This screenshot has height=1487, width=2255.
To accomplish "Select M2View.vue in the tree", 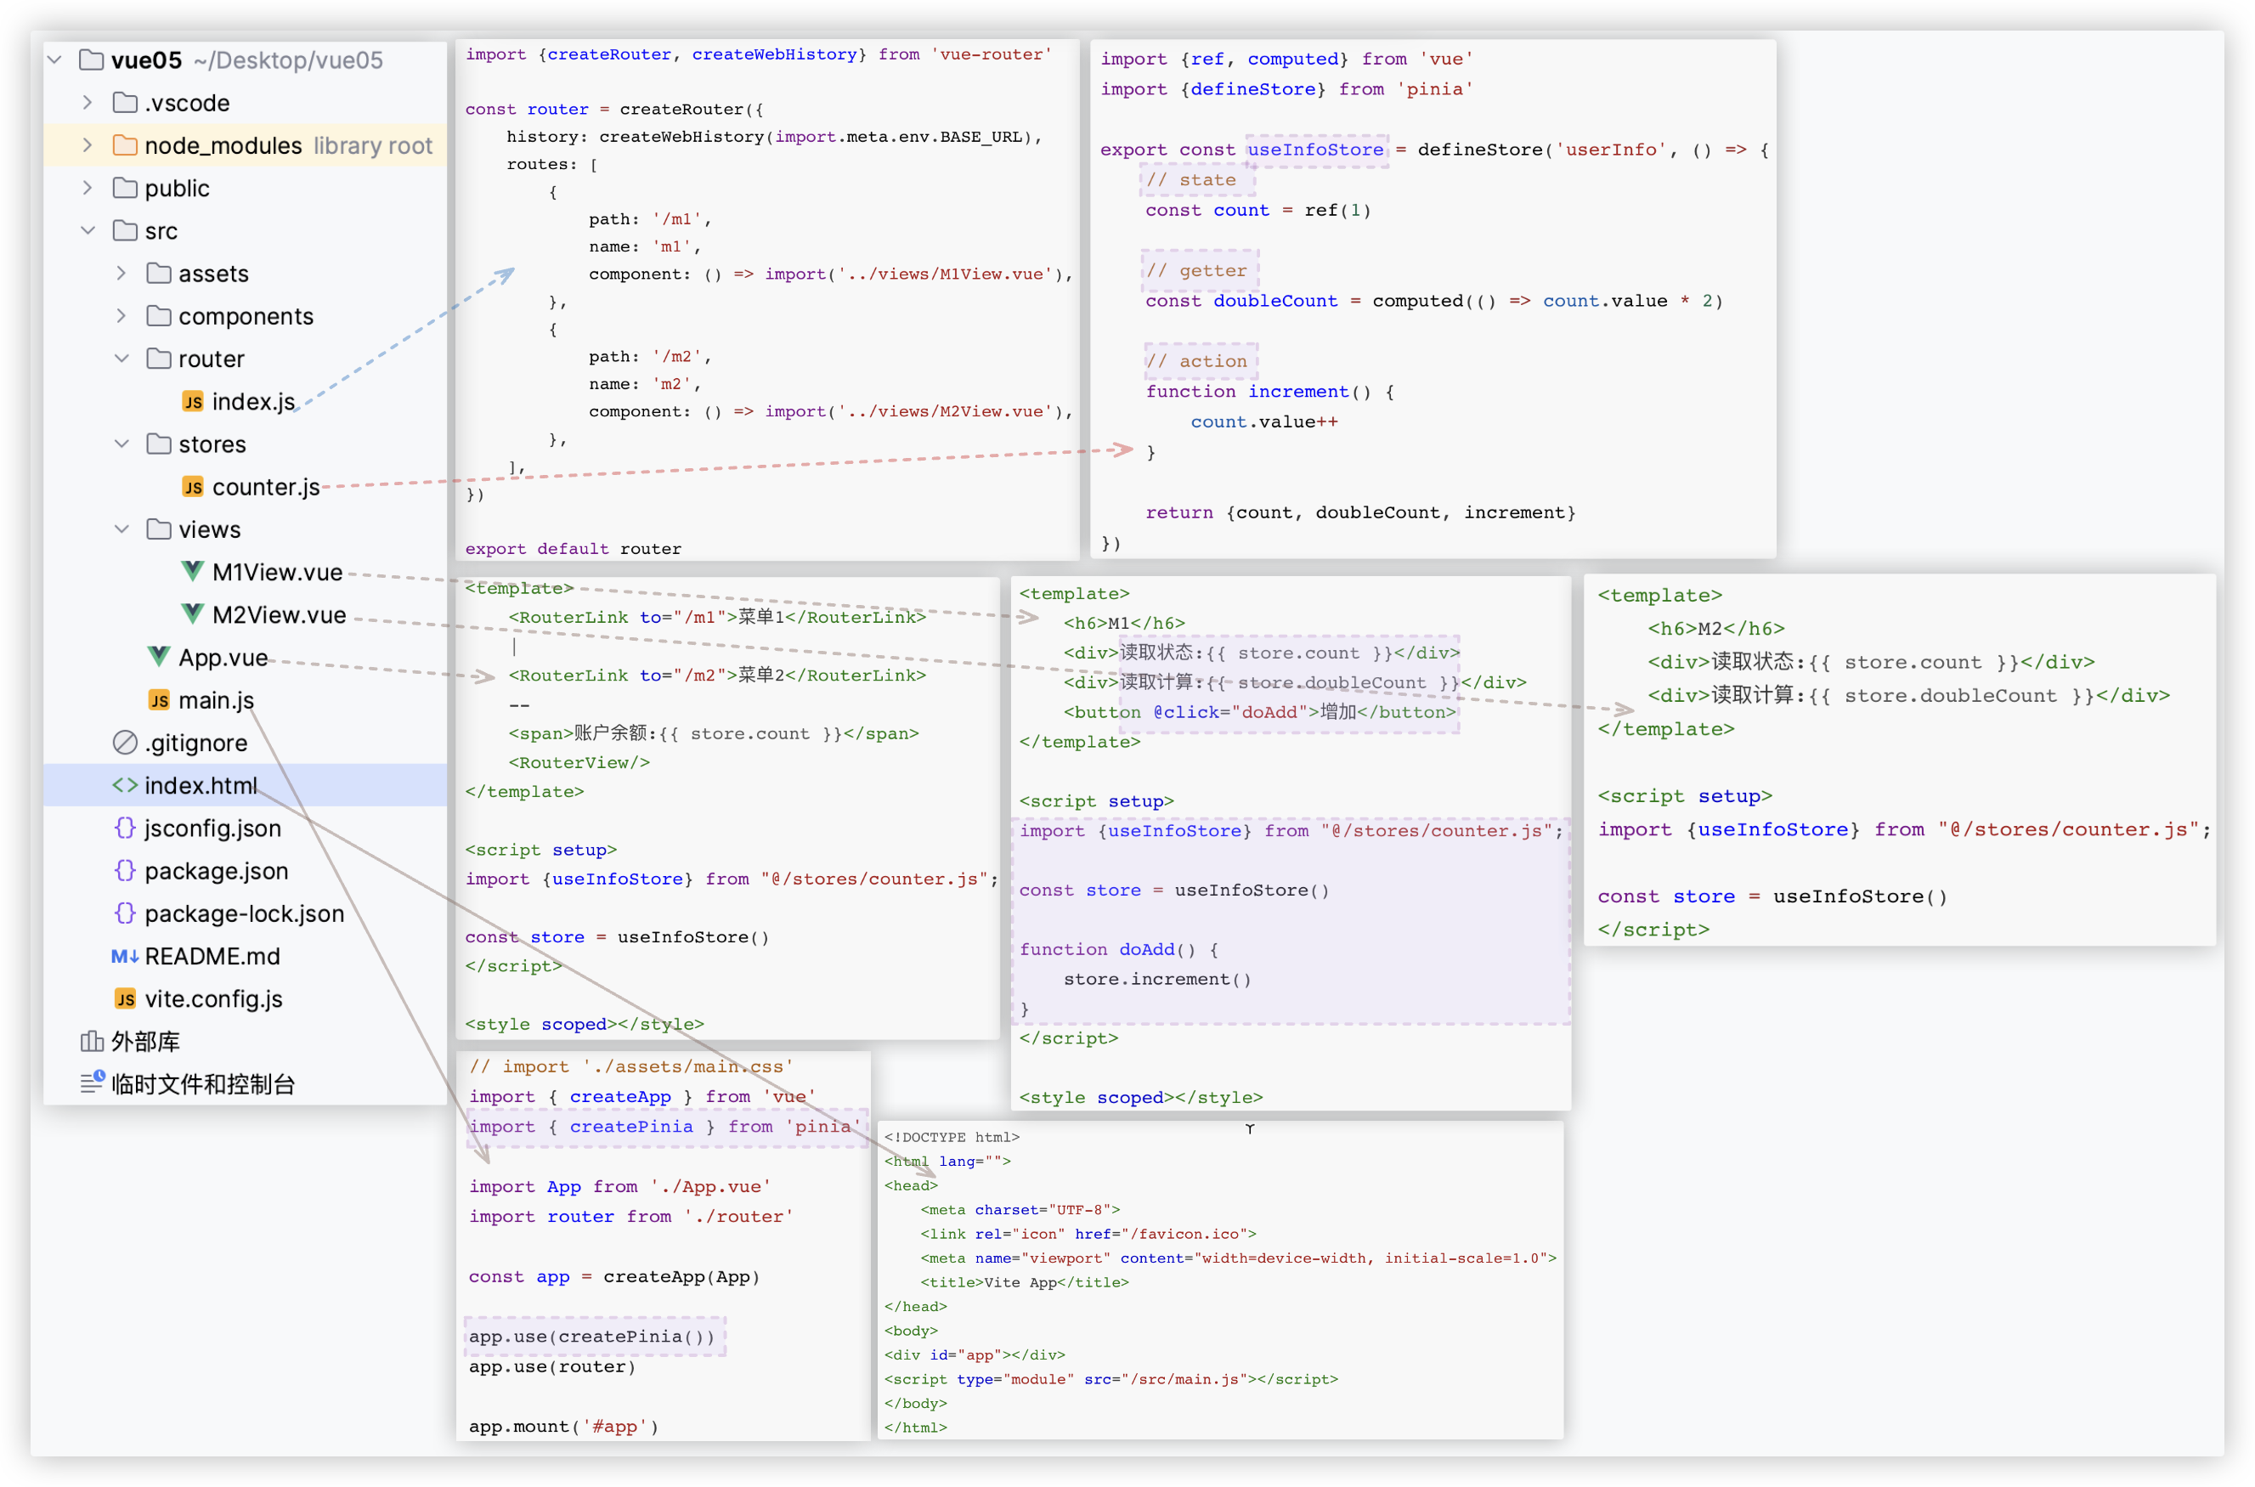I will click(279, 614).
